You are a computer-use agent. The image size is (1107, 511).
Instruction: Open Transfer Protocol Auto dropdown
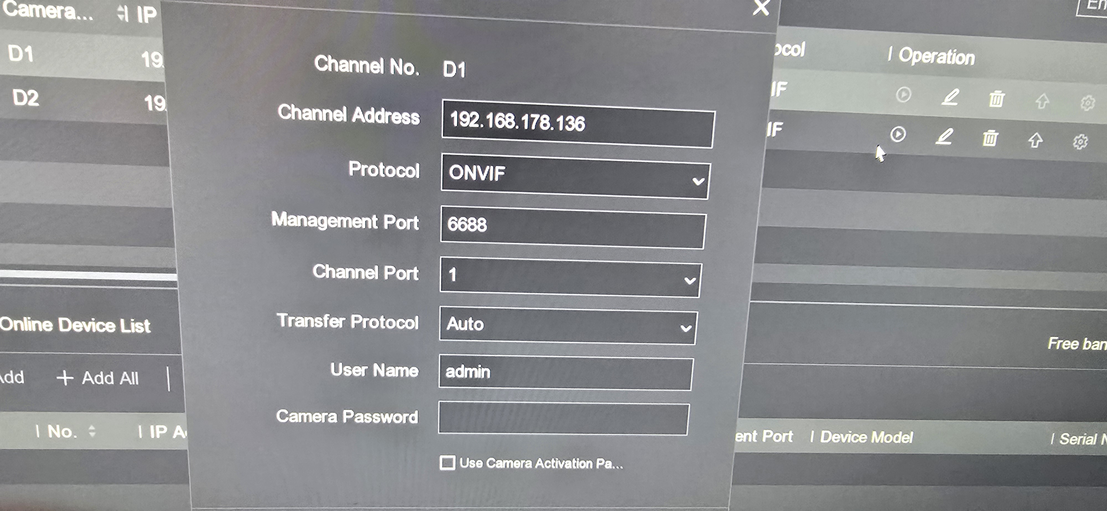pos(568,325)
